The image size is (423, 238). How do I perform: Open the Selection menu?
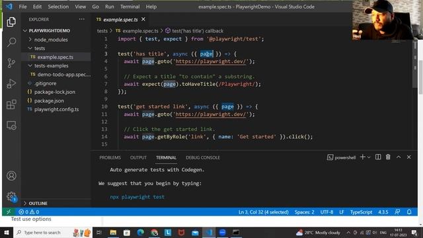click(x=58, y=7)
